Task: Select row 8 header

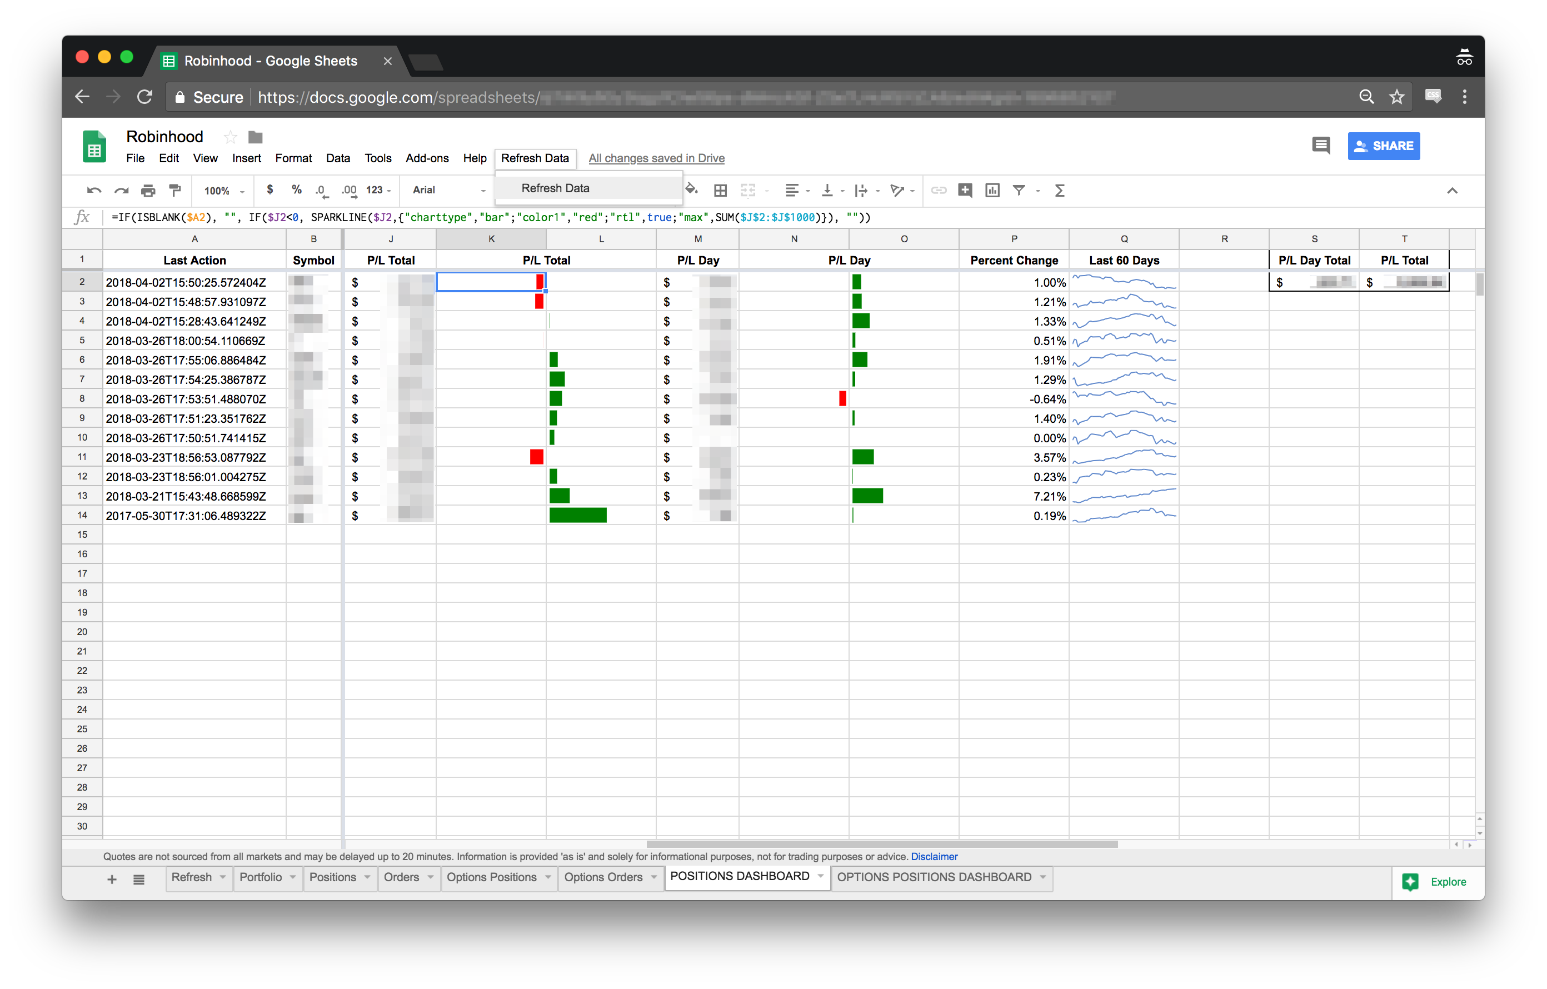Action: point(82,398)
